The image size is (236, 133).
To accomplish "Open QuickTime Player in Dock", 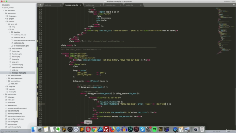I will [x=175, y=129].
